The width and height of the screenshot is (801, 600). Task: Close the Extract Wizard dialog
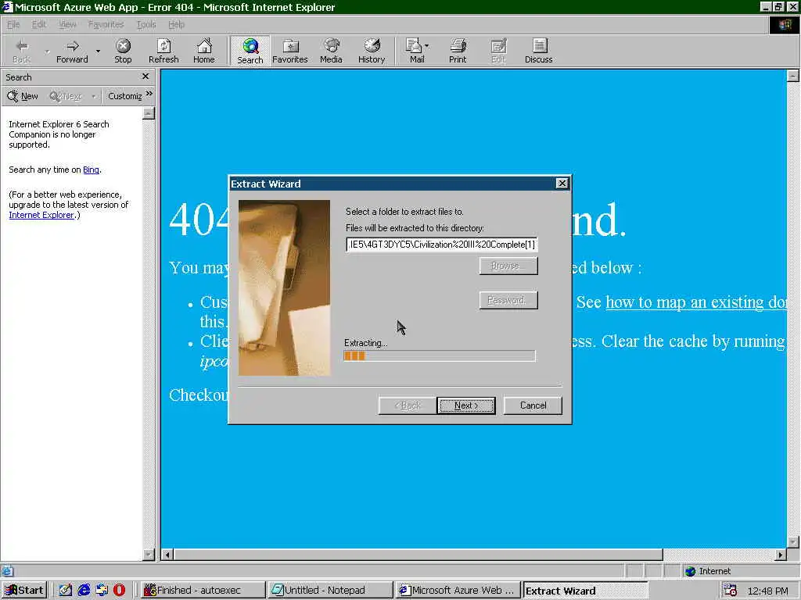(x=562, y=184)
